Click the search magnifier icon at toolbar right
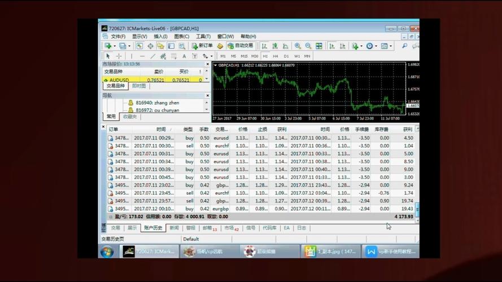 [405, 46]
